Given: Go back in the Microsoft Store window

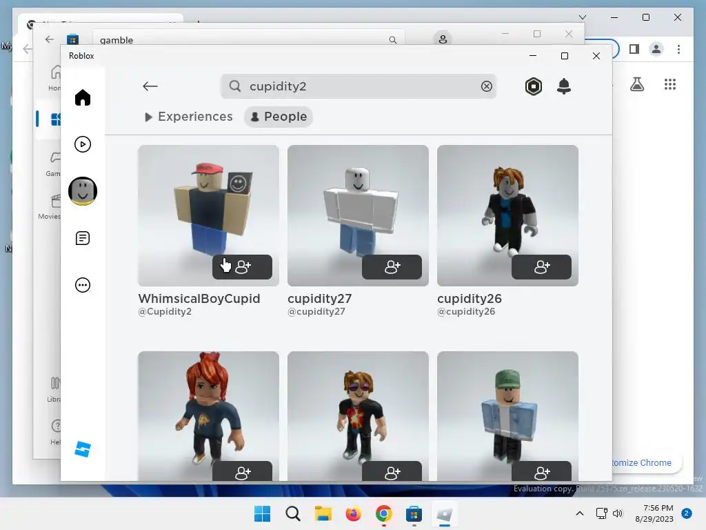Looking at the screenshot, I should (50, 39).
